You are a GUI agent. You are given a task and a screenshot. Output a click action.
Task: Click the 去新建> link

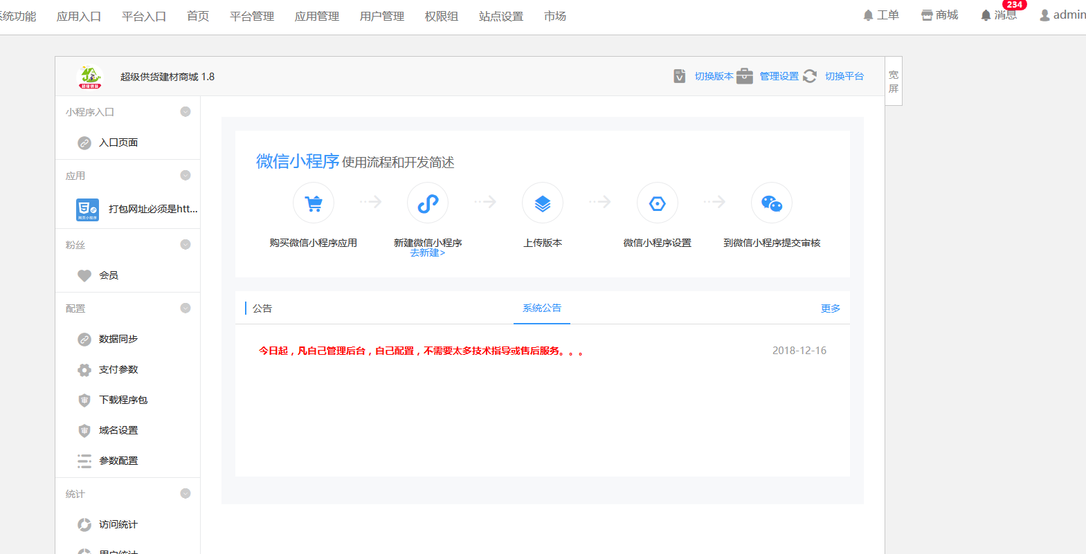[427, 253]
